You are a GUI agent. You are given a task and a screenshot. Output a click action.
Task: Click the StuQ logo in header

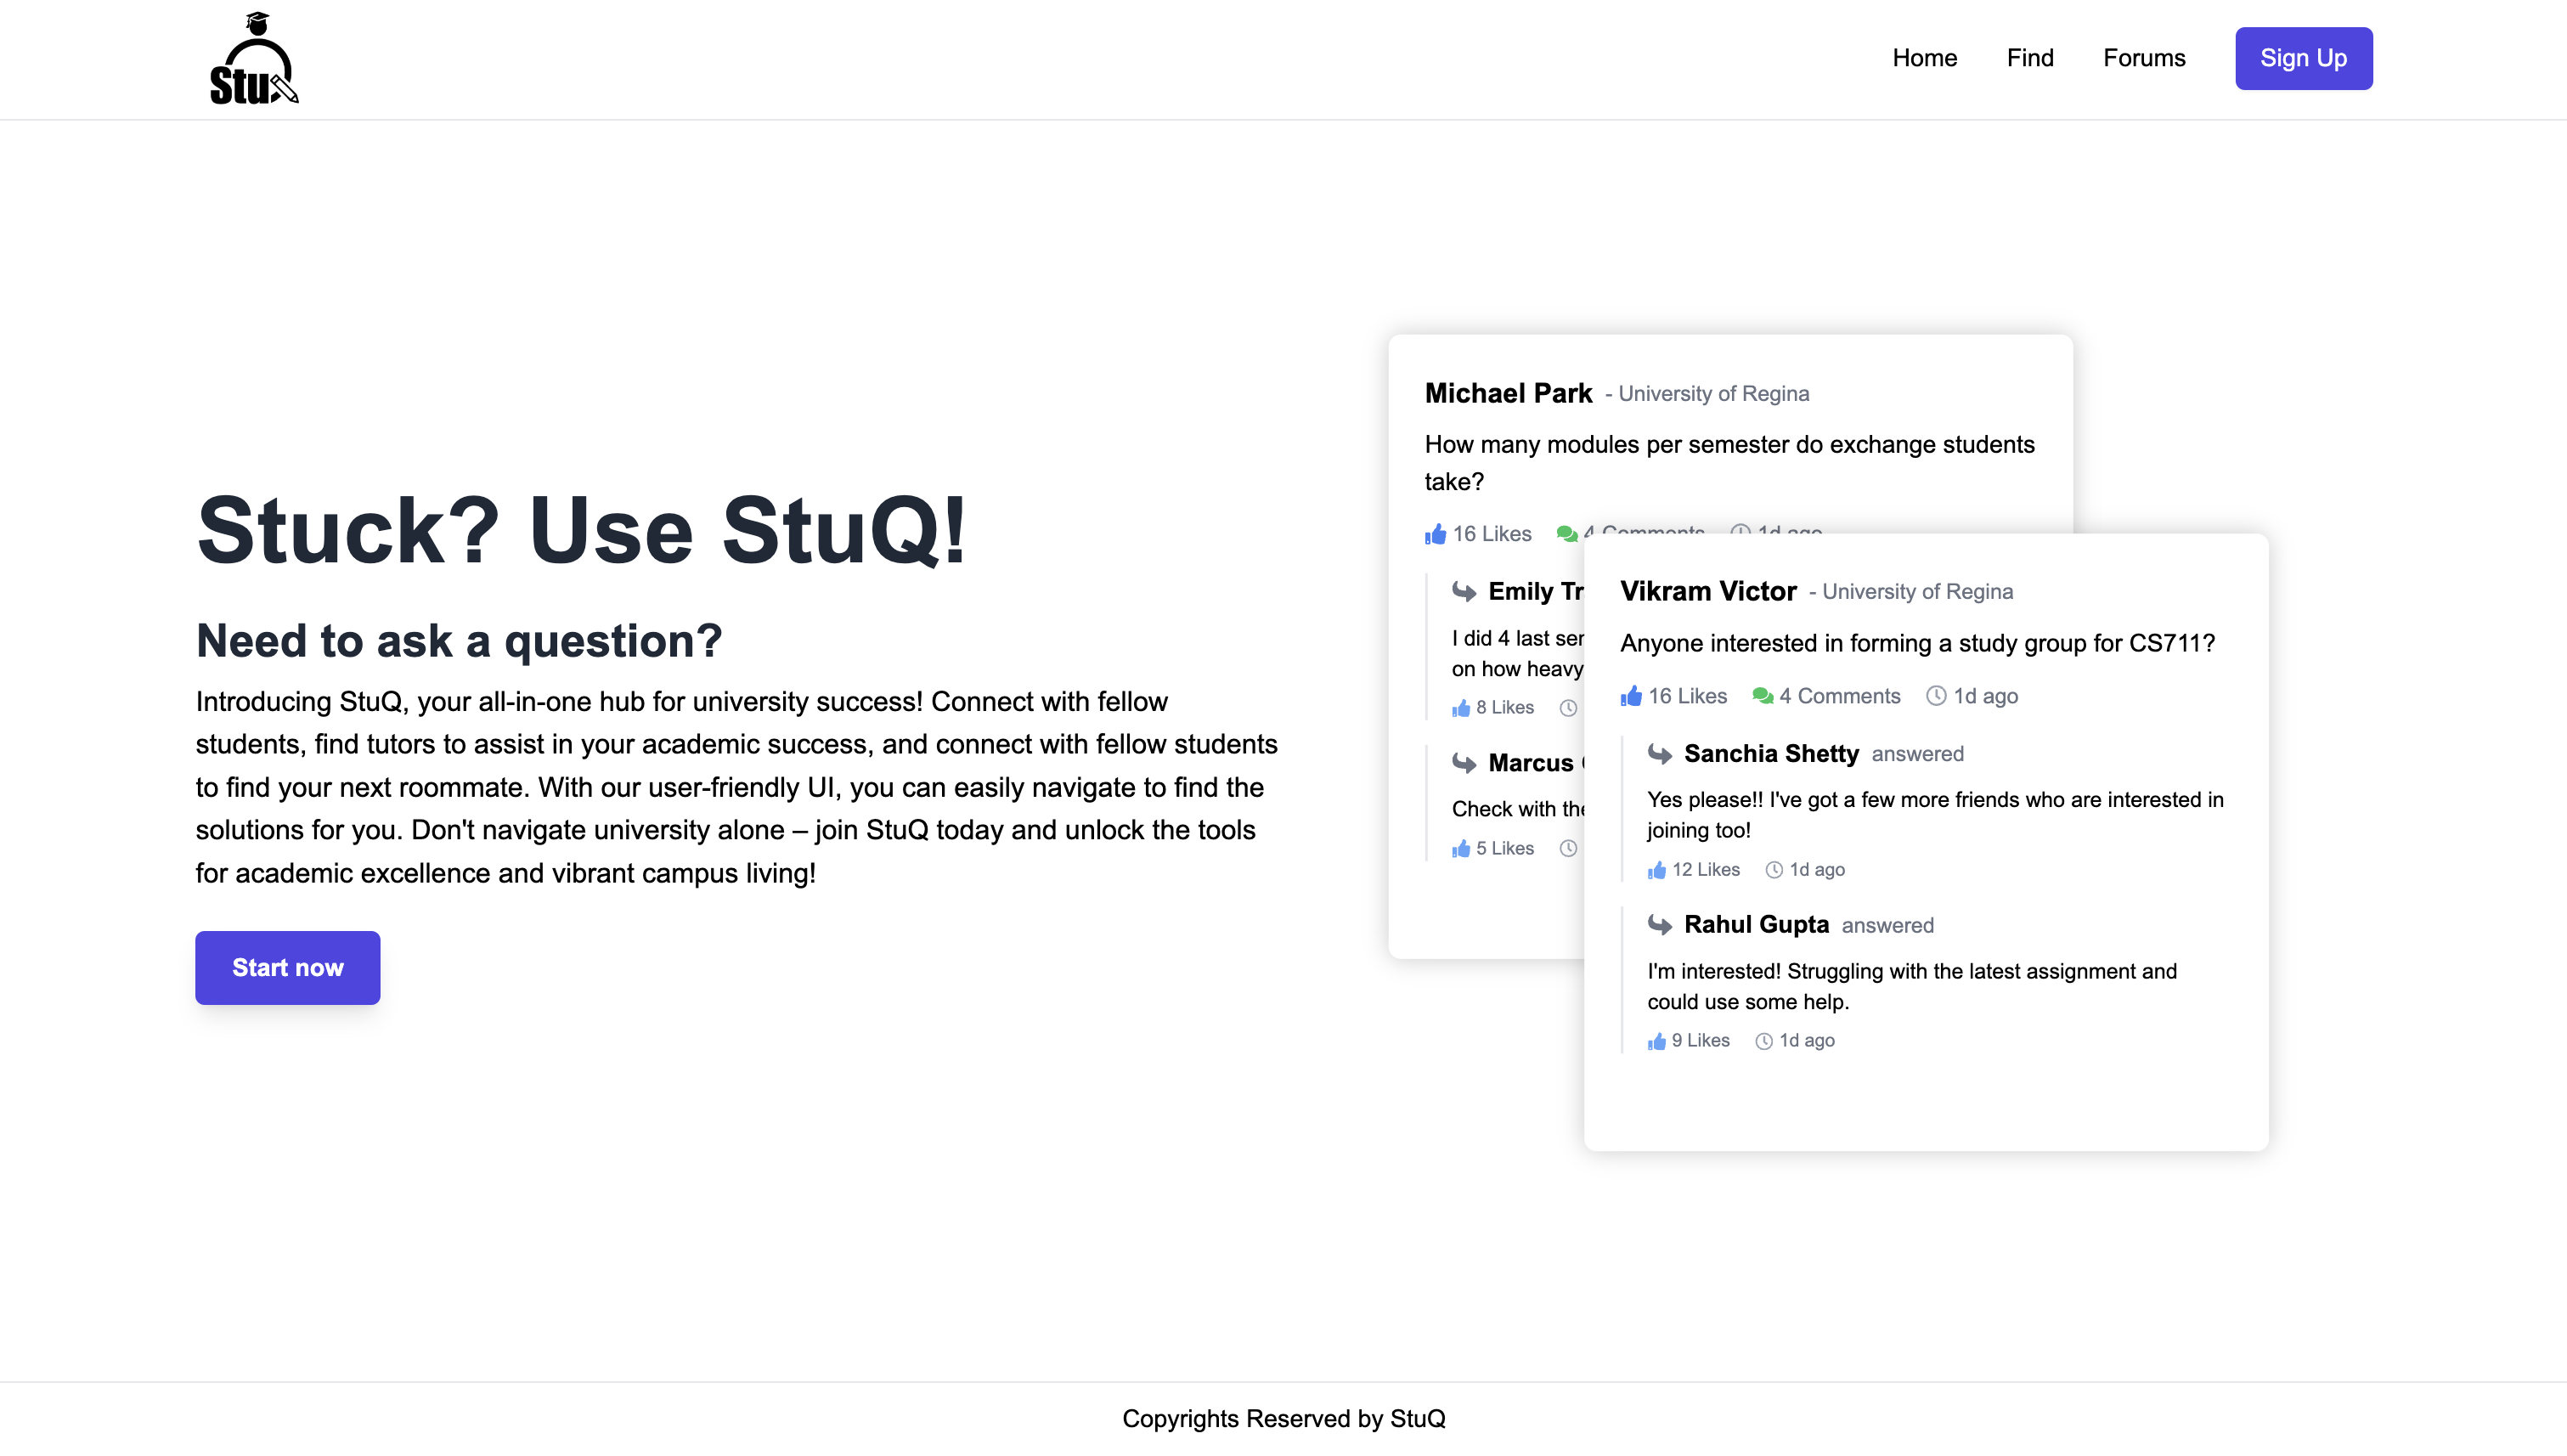coord(254,59)
